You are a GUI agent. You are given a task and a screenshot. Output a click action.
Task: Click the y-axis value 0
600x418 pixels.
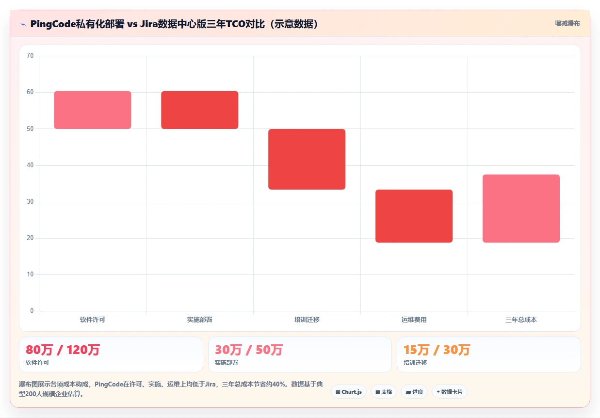click(x=32, y=311)
